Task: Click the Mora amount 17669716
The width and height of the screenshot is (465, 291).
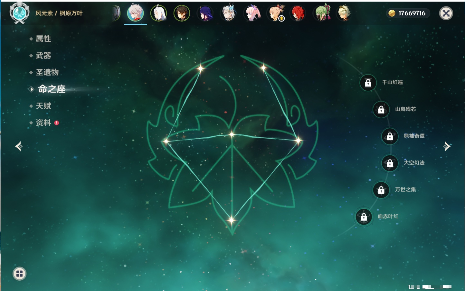Action: 412,13
